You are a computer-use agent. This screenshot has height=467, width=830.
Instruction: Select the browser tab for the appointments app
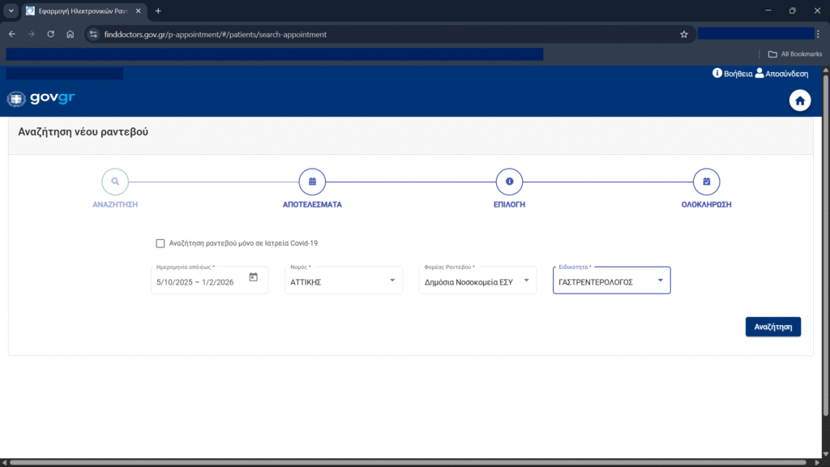(81, 11)
